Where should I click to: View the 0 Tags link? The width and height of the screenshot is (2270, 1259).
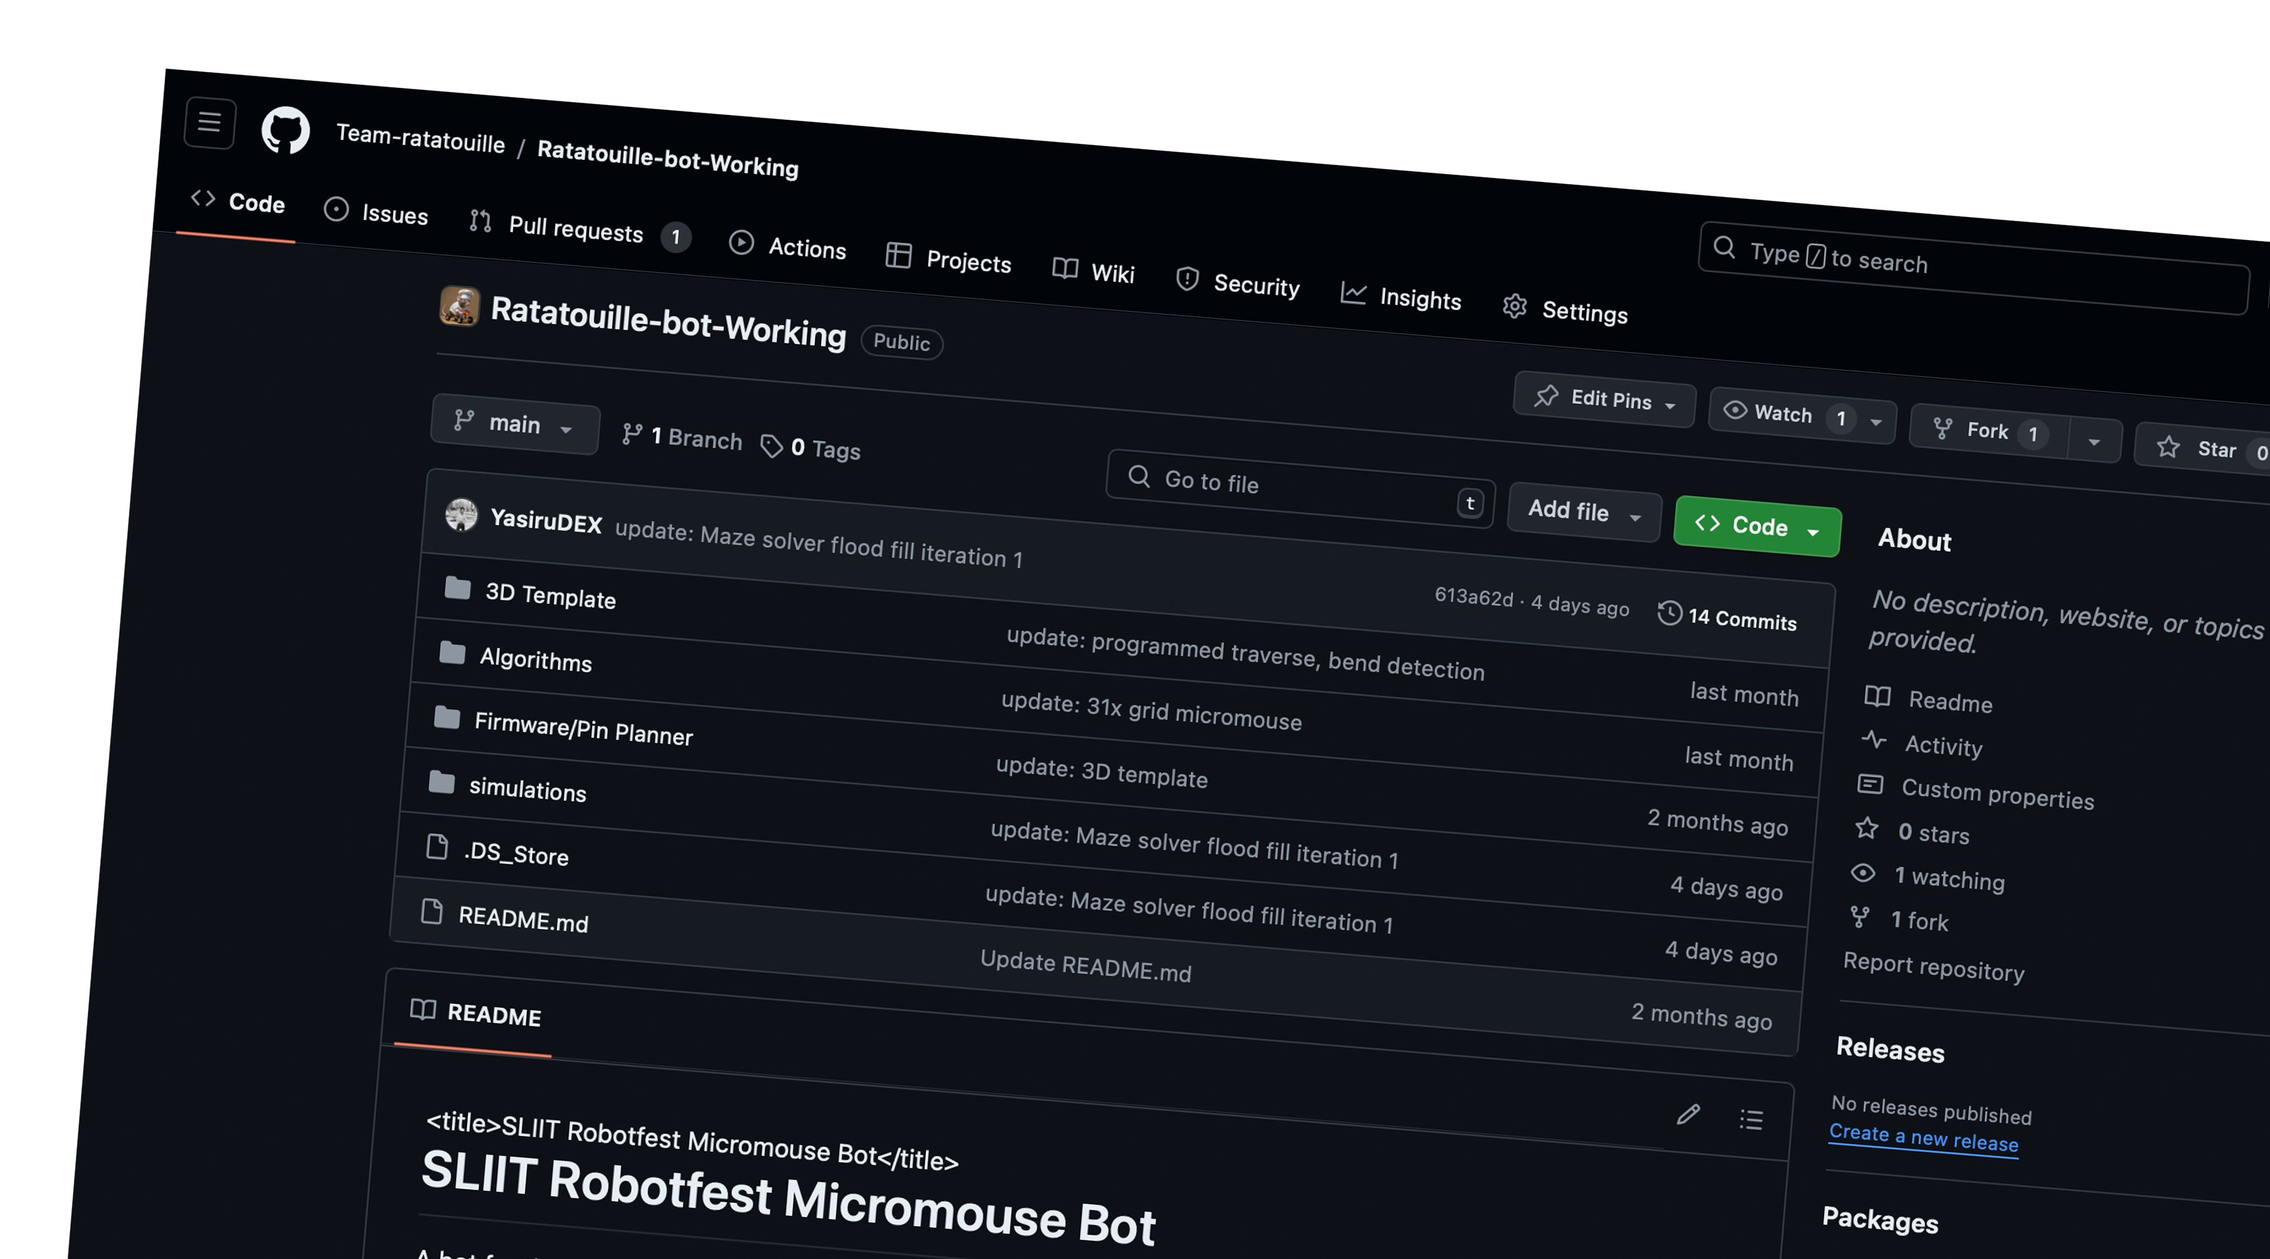coord(811,448)
